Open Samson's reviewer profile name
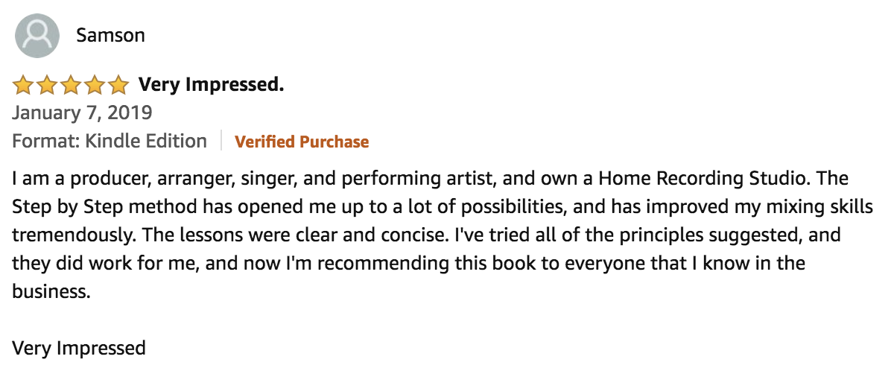Viewport: 891px width, 371px height. coord(110,35)
